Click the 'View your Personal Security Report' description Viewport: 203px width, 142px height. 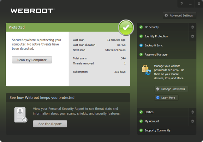click(x=77, y=111)
